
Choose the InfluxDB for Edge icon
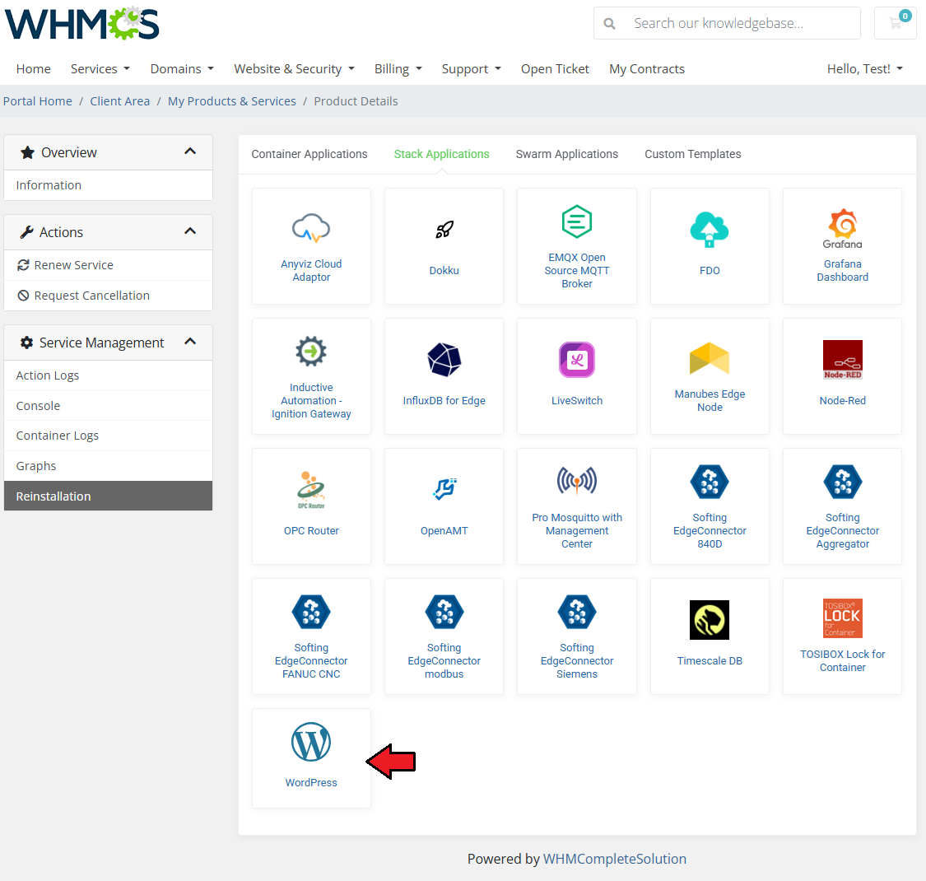click(444, 359)
